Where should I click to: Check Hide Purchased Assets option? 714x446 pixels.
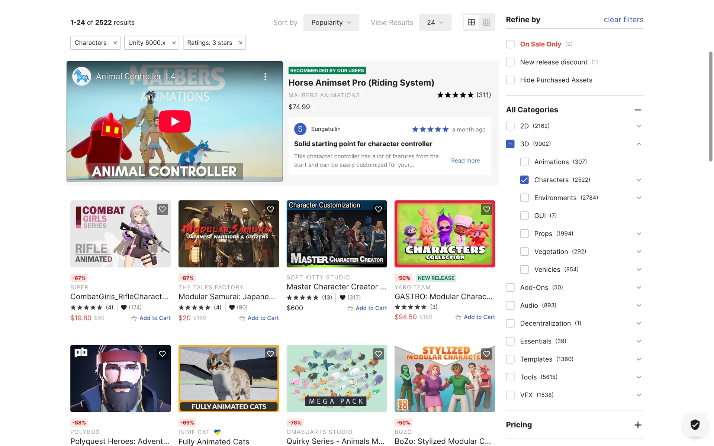tap(510, 80)
